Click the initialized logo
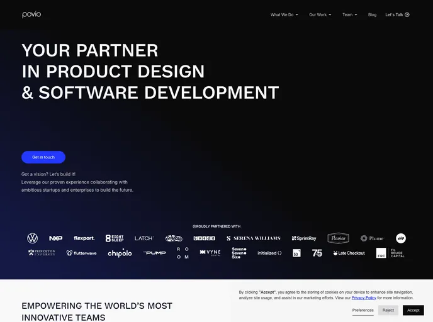Viewport: 433px width, 322px height. tap(269, 253)
